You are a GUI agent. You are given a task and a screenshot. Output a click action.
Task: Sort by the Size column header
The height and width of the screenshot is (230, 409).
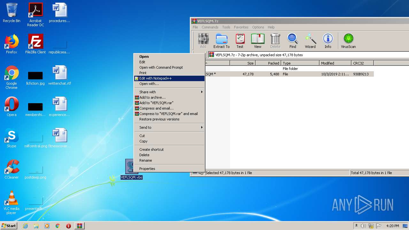243,63
